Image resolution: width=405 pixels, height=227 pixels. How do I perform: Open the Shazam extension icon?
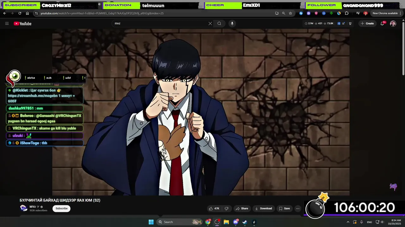coord(301,13)
